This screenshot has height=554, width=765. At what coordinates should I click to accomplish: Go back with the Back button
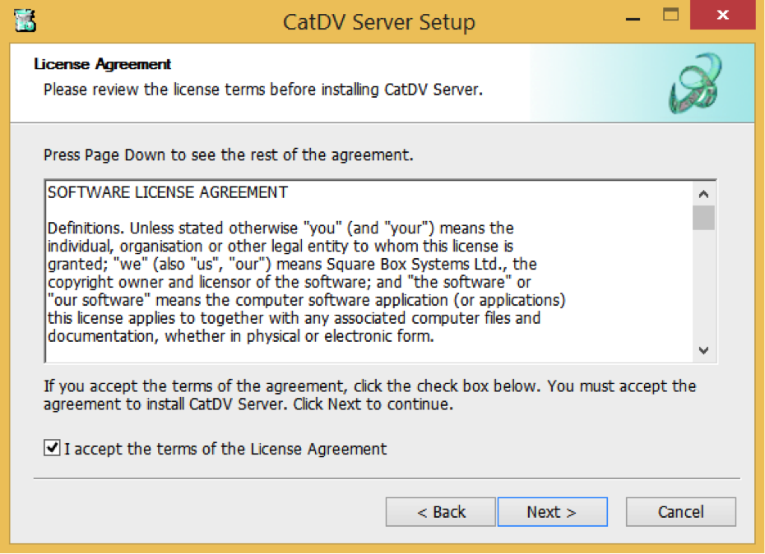(441, 512)
